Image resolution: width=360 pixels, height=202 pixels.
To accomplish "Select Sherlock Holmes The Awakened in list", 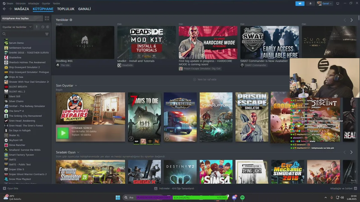I will point(27,62).
